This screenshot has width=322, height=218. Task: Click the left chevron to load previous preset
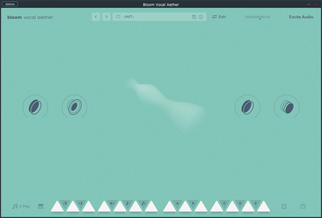coord(96,16)
